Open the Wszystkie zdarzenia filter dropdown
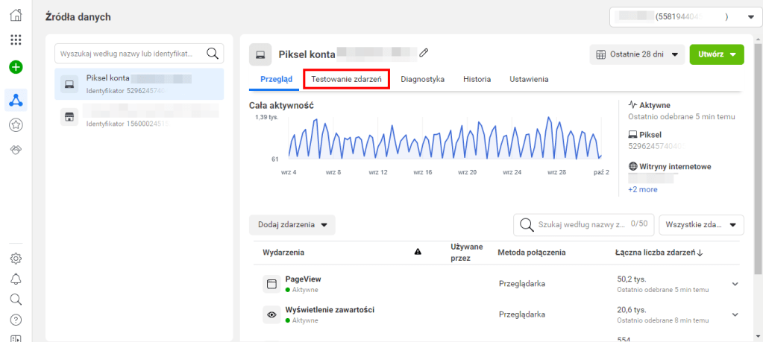This screenshot has width=763, height=342. (701, 224)
